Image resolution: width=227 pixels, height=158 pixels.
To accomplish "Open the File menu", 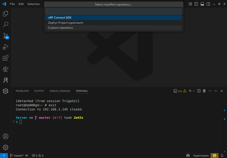I will tap(12, 4).
